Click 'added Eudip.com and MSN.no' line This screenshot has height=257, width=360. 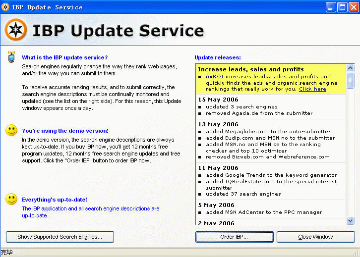(x=270, y=138)
